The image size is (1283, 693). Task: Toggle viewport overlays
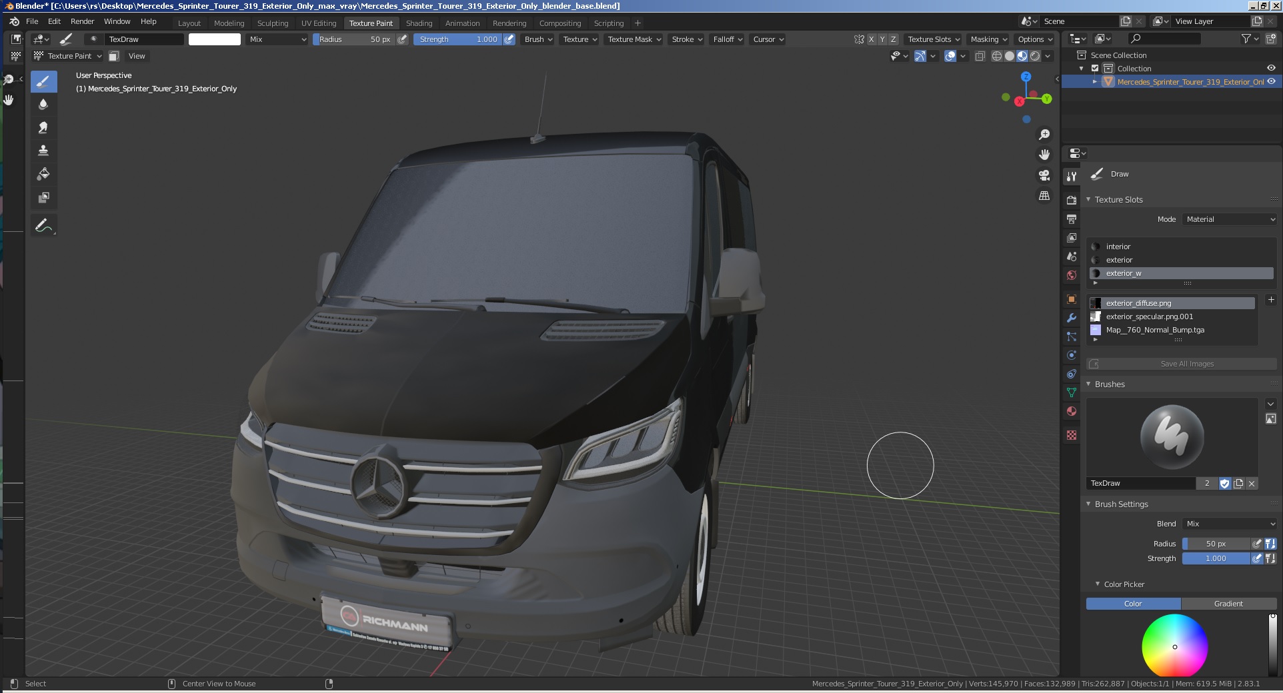pos(951,56)
